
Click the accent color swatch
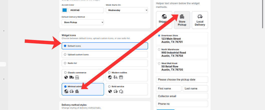[65, 10]
